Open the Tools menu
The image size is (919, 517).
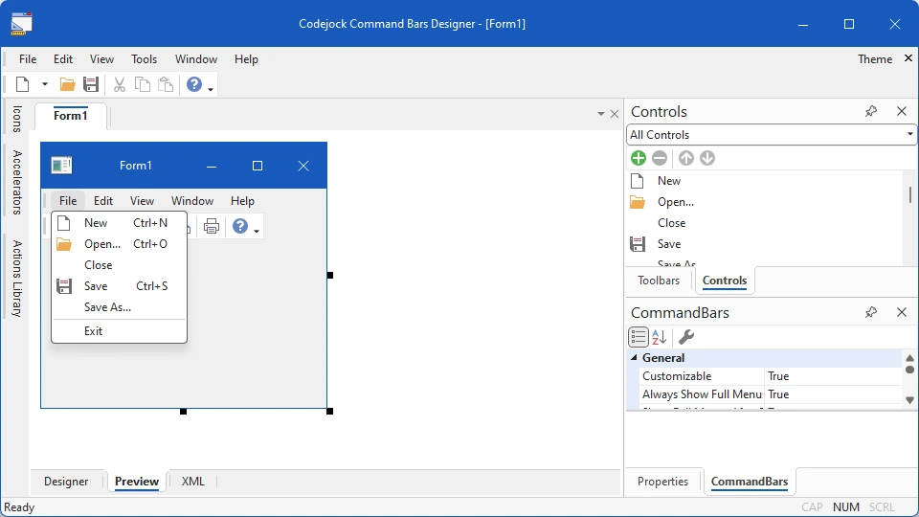[144, 59]
